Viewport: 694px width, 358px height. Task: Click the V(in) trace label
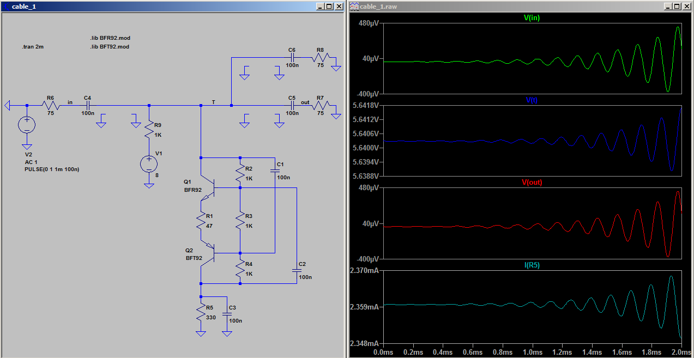coord(532,17)
